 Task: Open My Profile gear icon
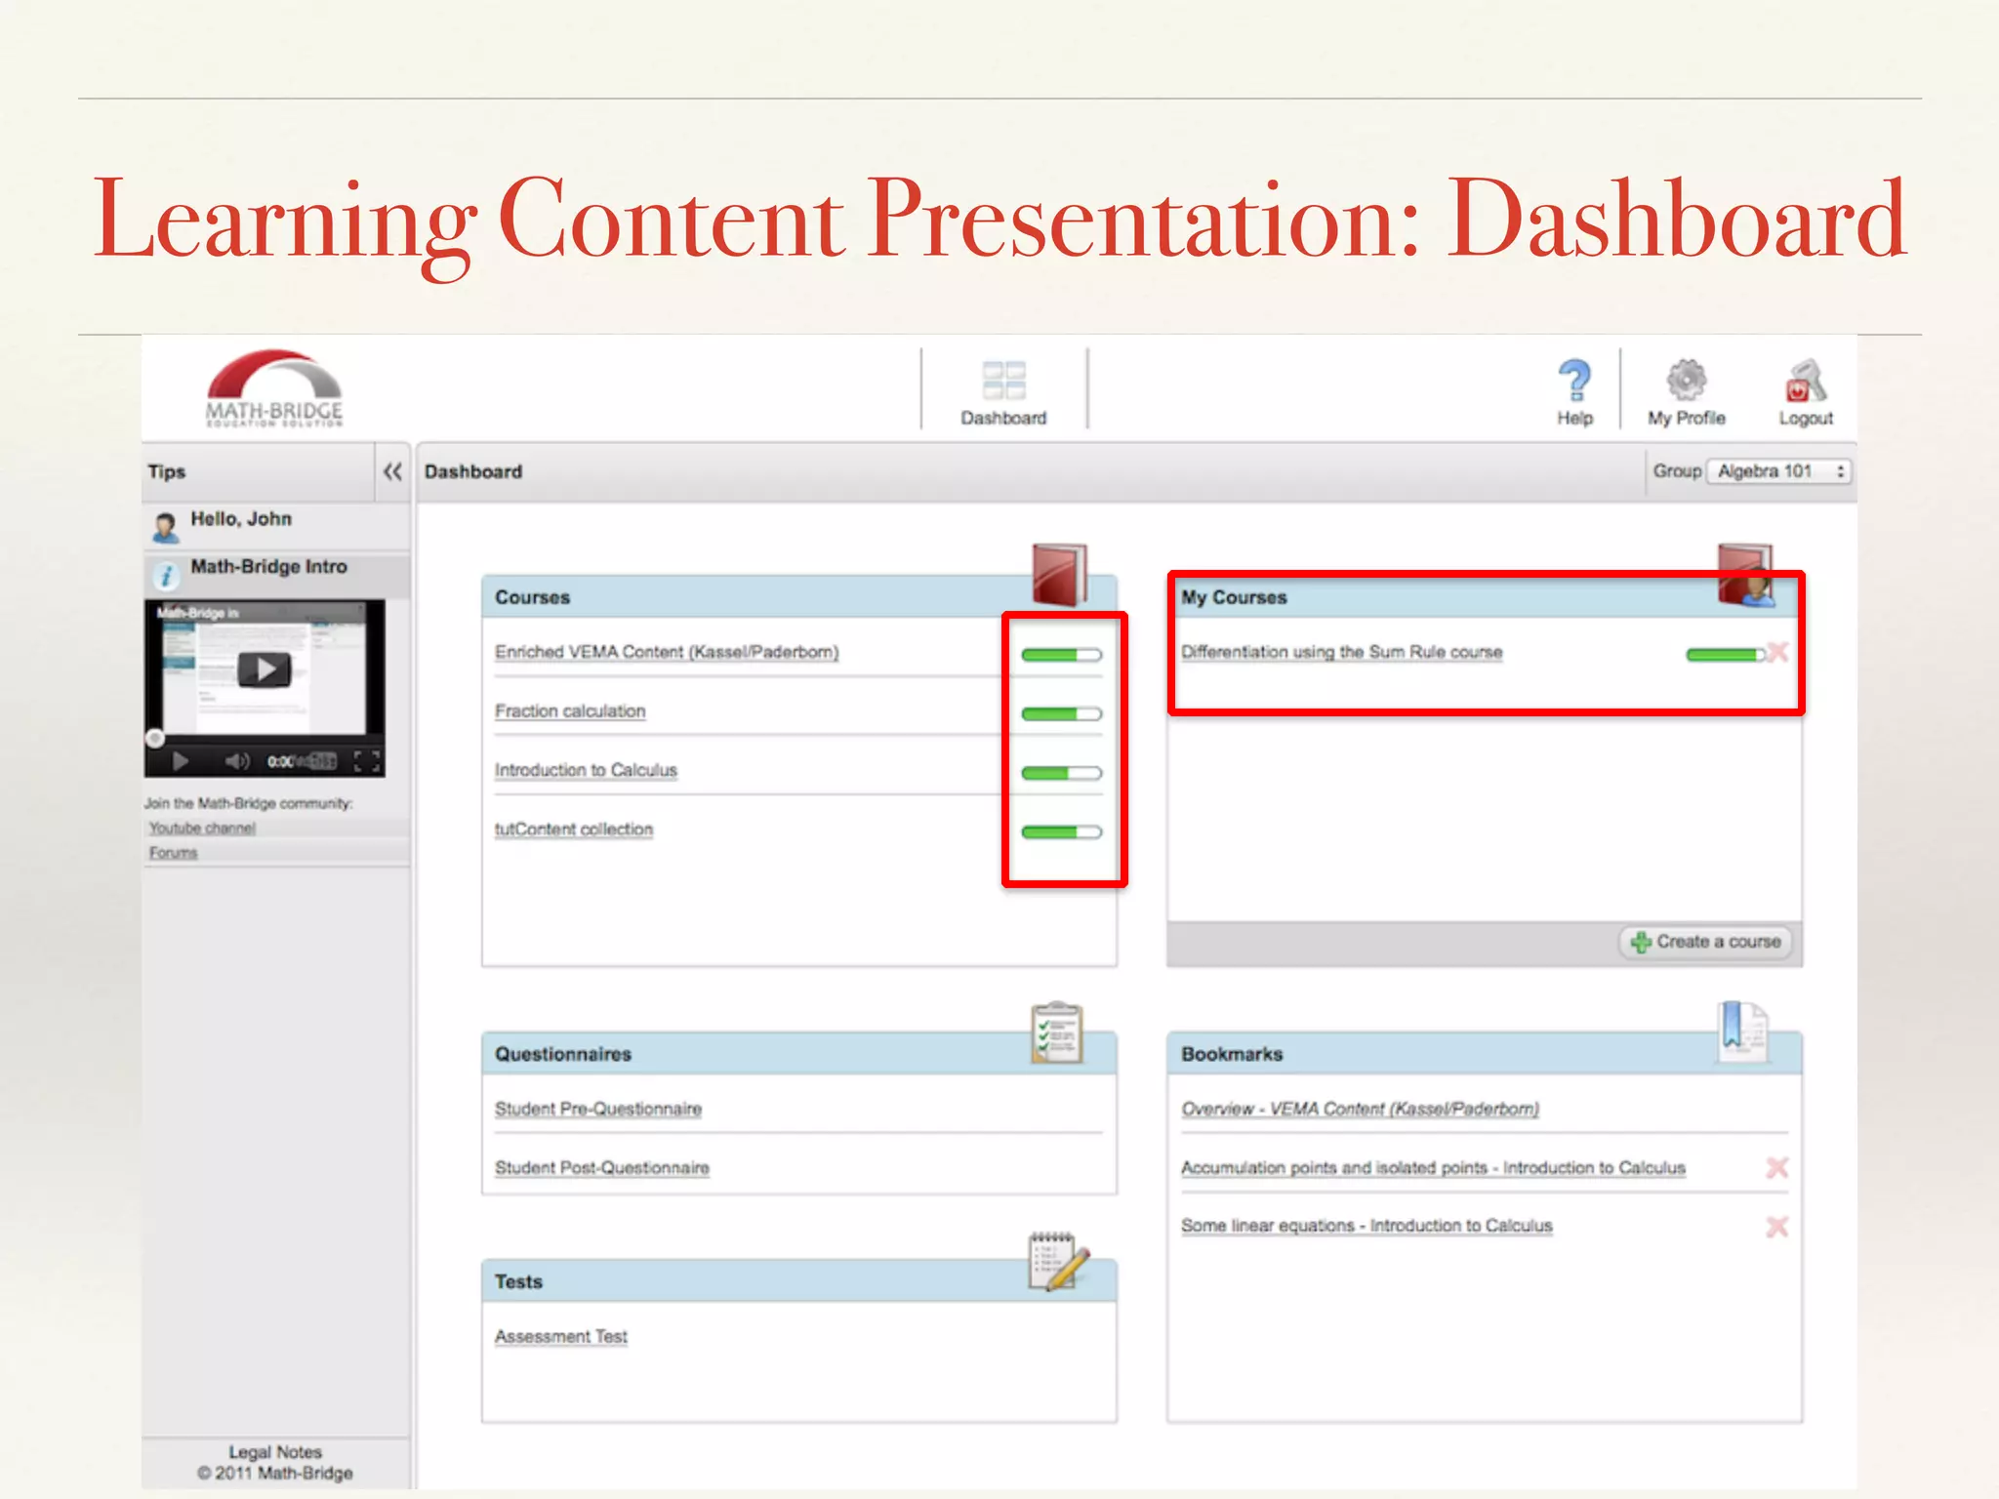pyautogui.click(x=1686, y=381)
